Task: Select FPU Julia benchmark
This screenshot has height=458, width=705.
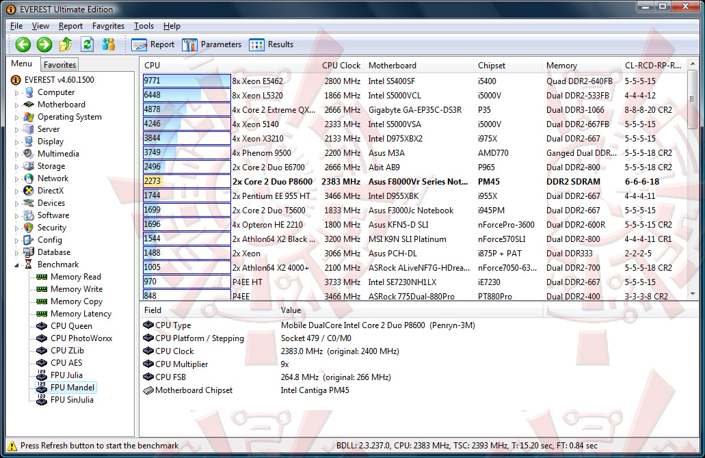Action: click(66, 375)
